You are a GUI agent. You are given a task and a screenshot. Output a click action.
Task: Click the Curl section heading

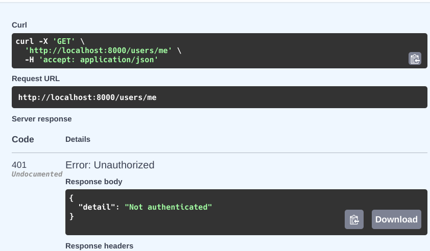pos(19,25)
